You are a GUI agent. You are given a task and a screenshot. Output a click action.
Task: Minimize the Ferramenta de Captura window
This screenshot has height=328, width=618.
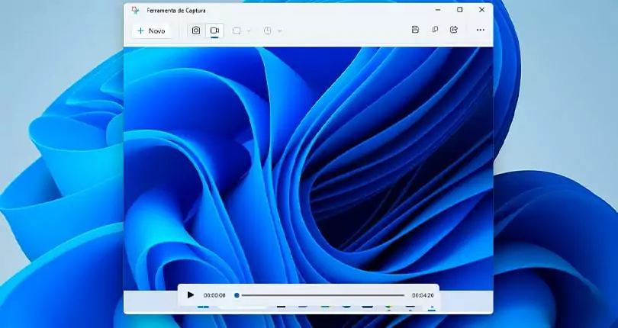point(438,10)
